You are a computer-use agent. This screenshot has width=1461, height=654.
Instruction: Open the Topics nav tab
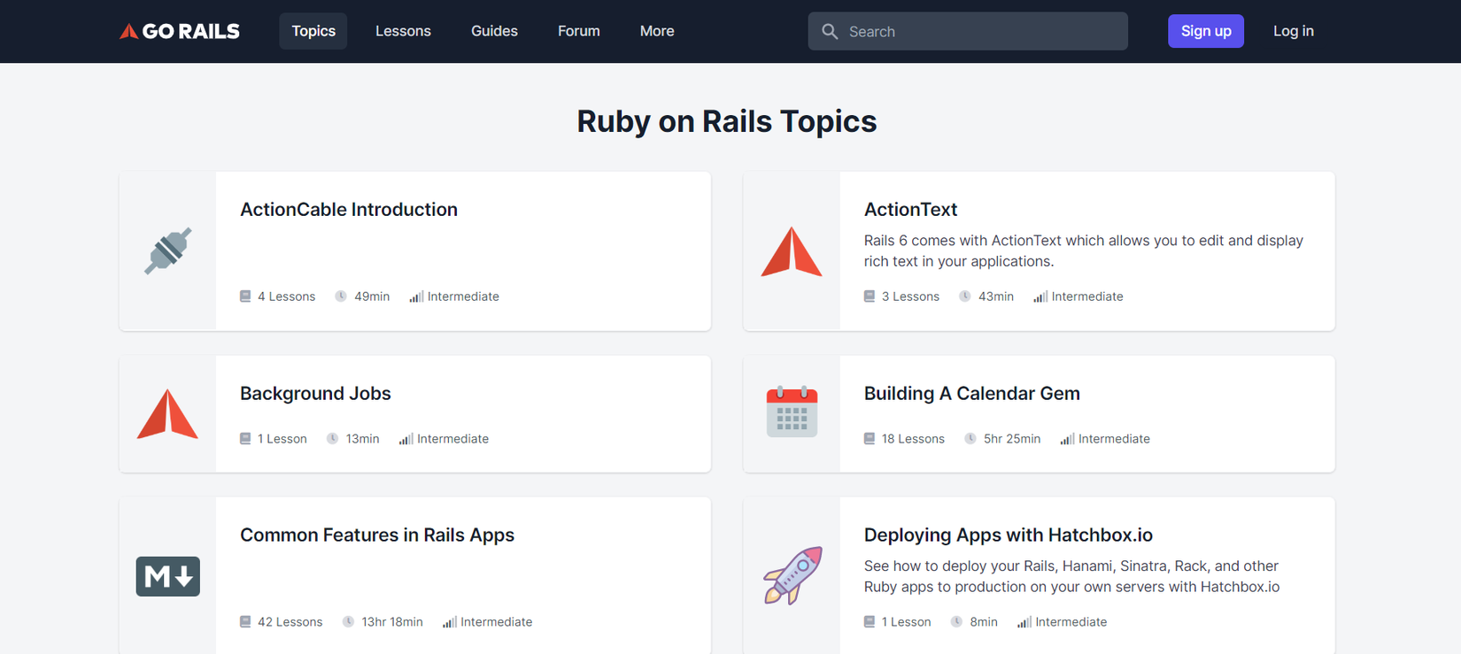pos(313,31)
